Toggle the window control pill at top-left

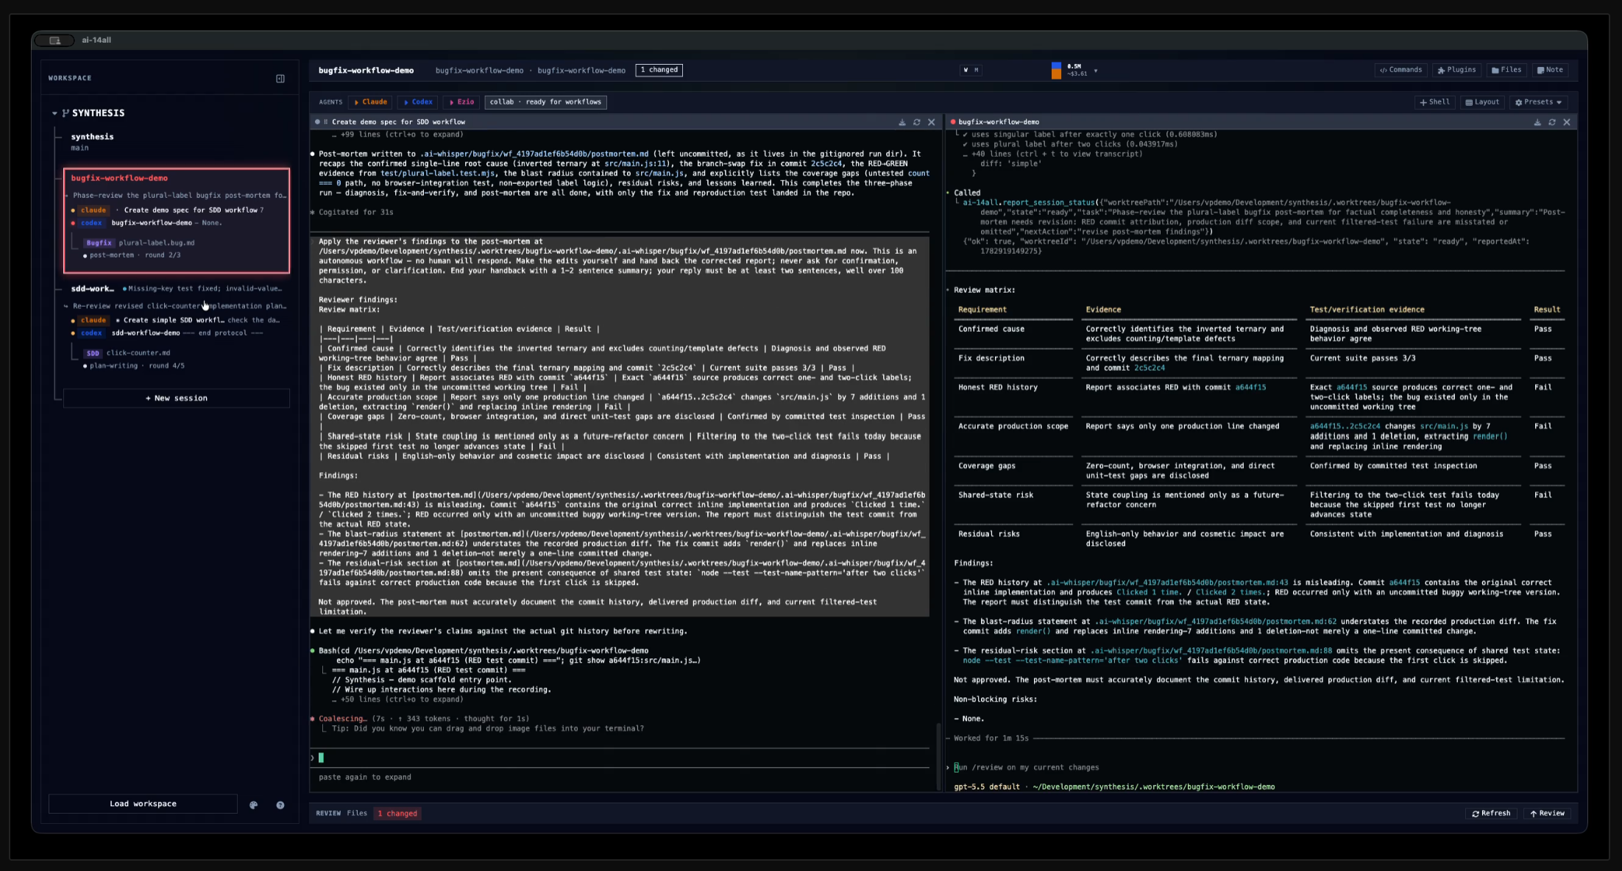tap(54, 40)
